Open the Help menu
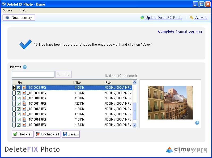 click(x=23, y=10)
